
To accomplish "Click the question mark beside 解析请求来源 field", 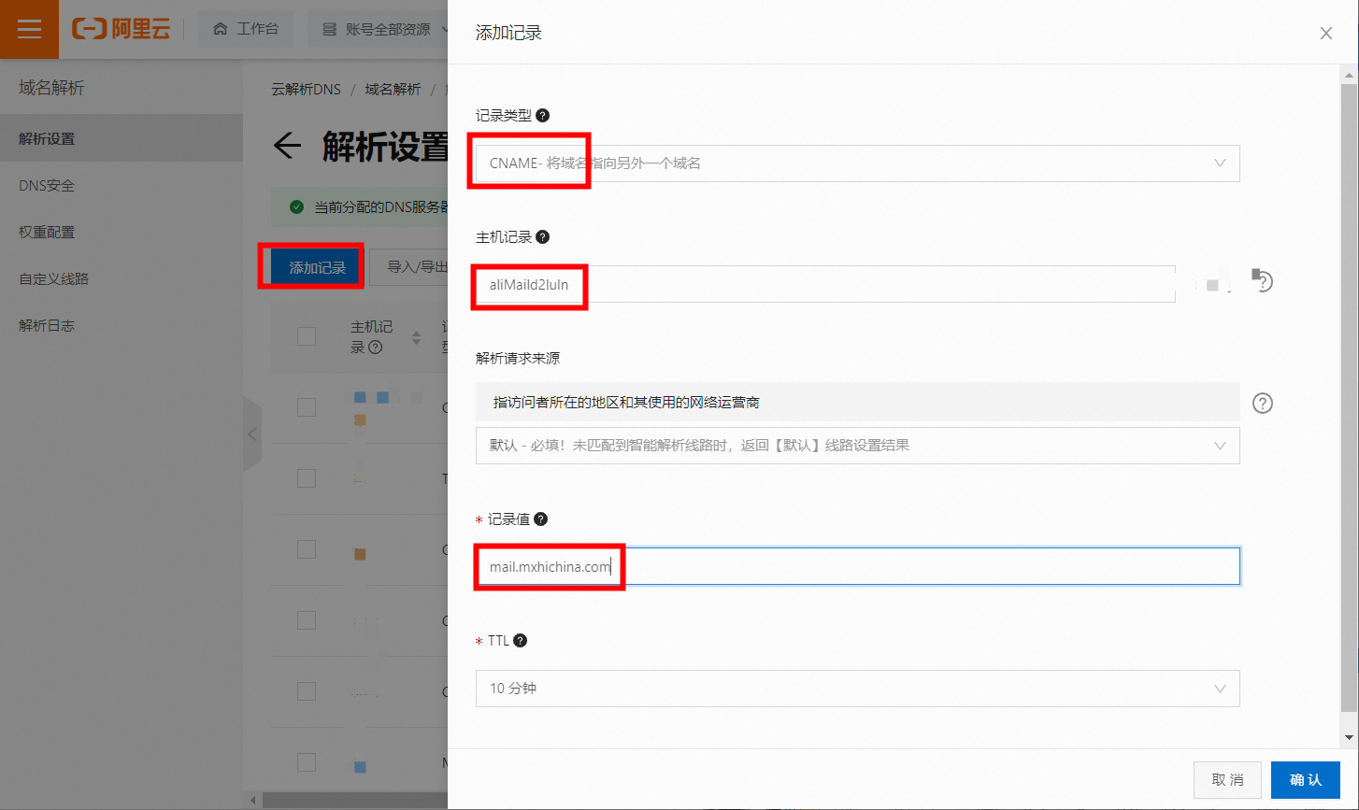I will (1263, 403).
